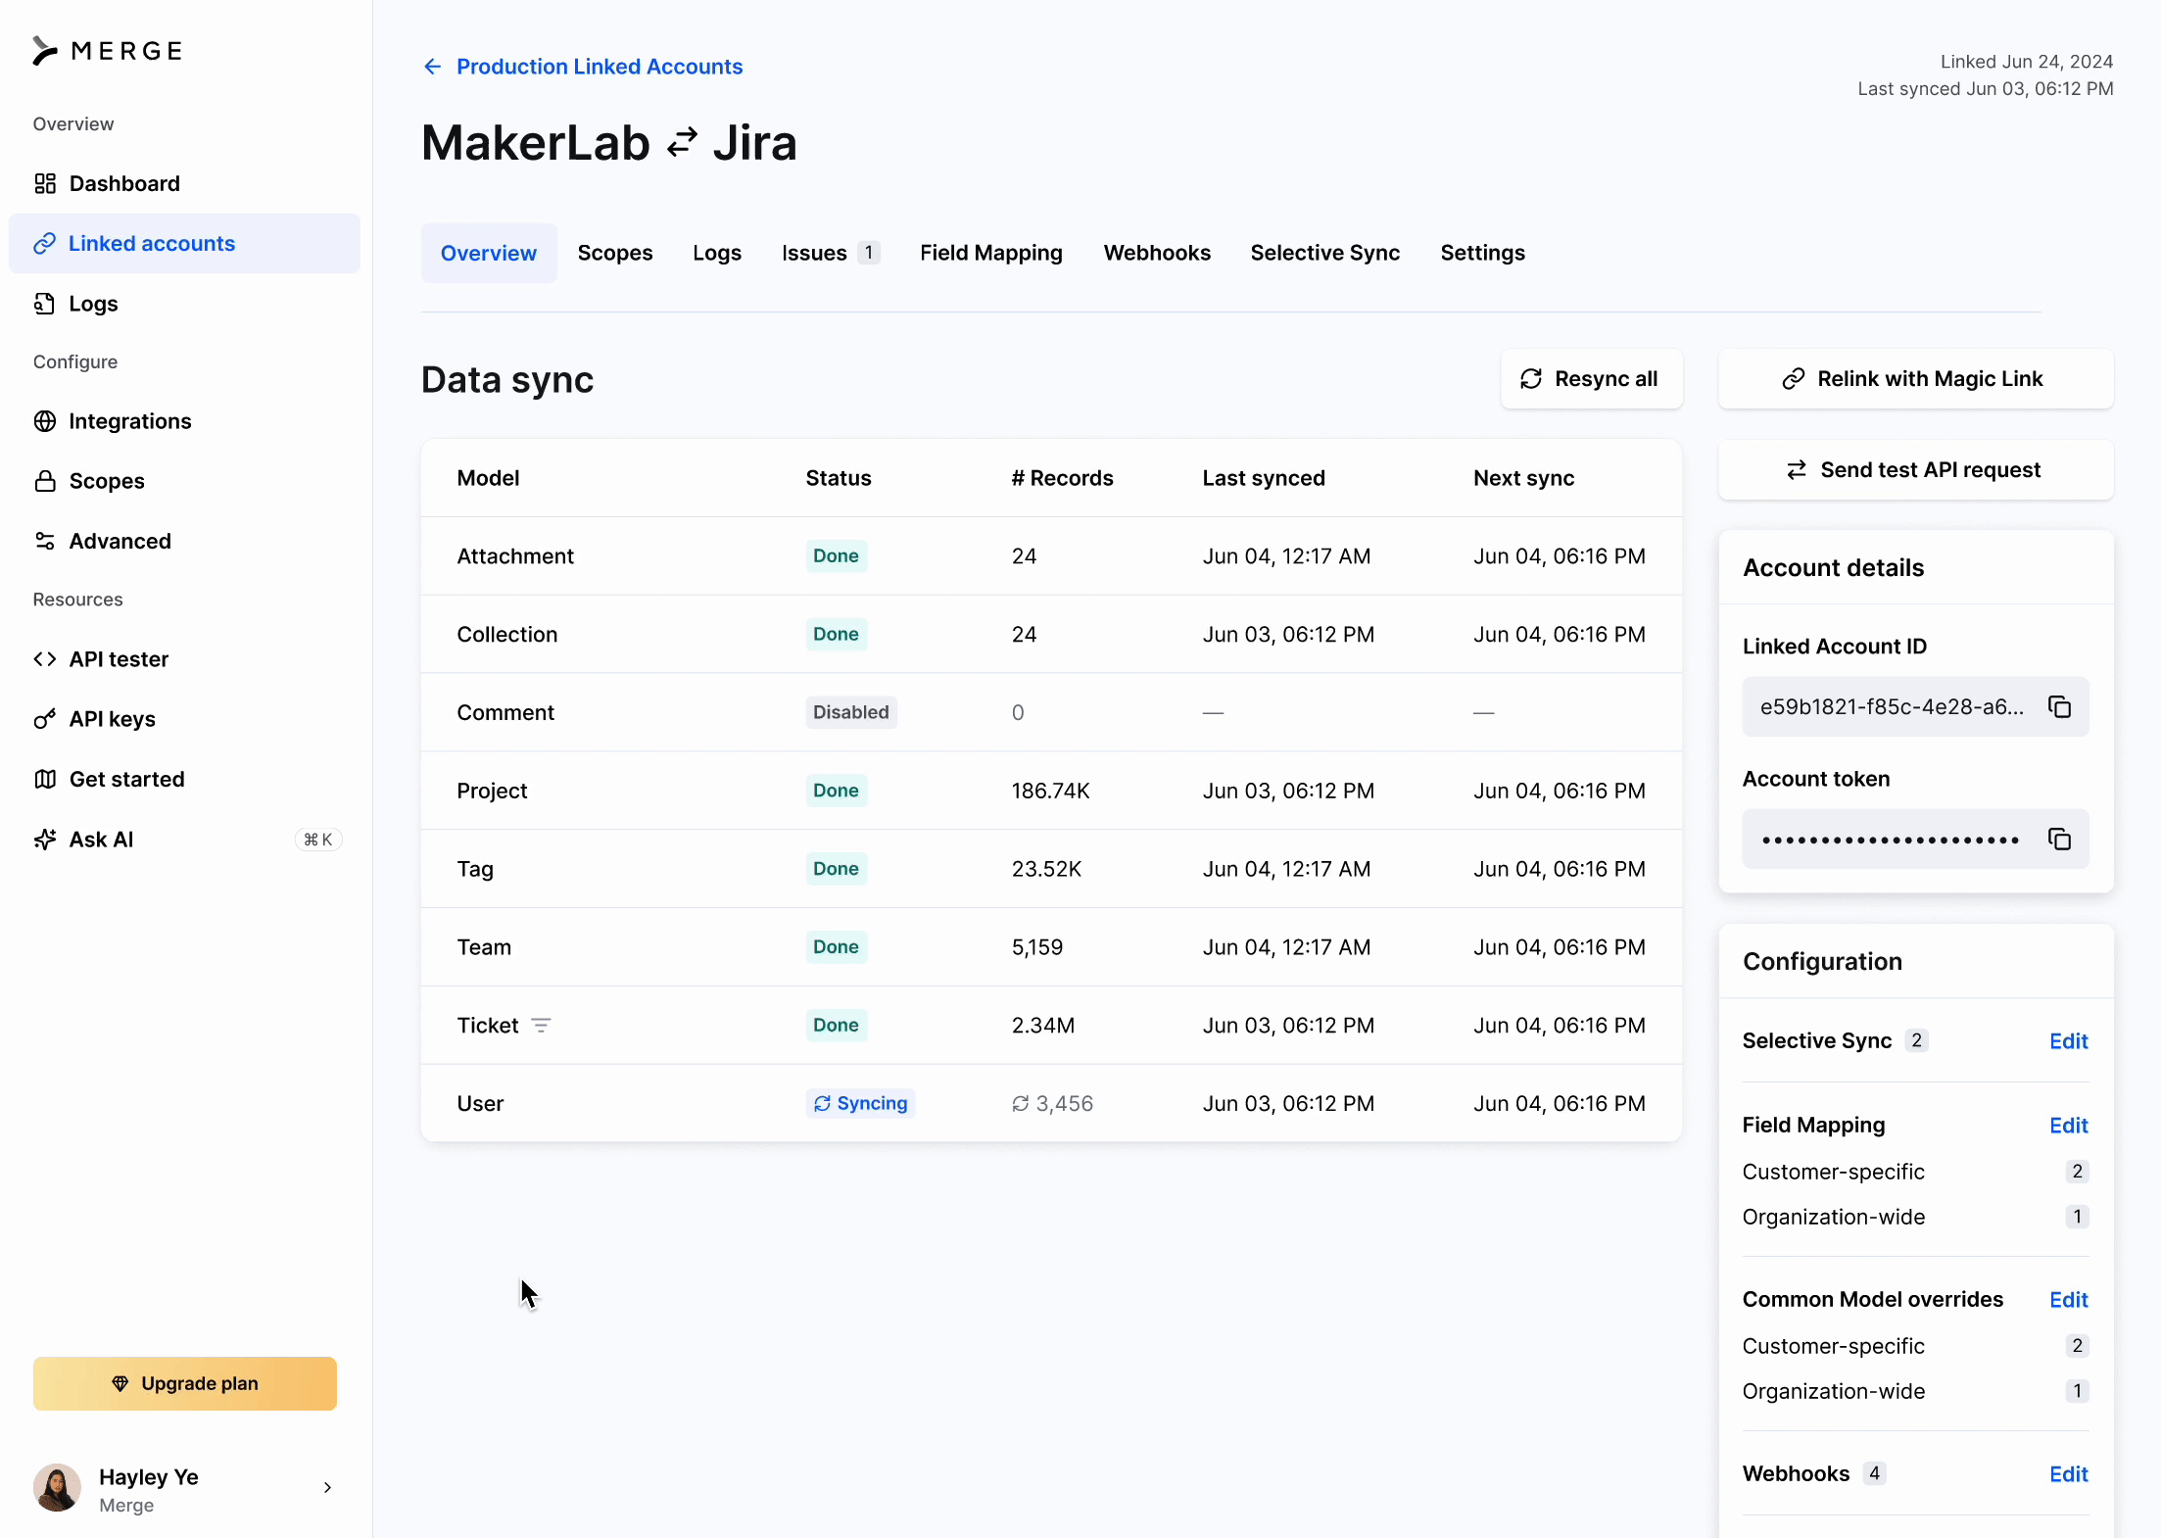Click the Merge logo icon
Viewport: 2161px width, 1538px height.
45,51
